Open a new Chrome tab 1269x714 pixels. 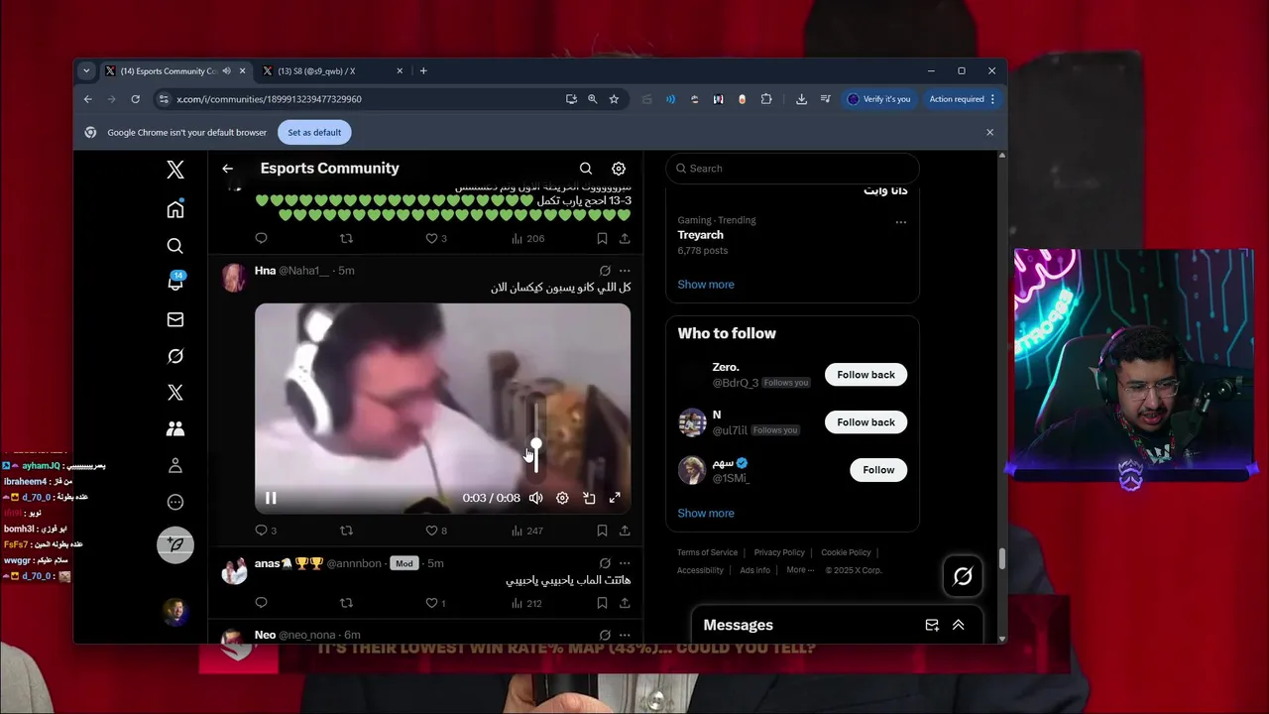(x=423, y=70)
